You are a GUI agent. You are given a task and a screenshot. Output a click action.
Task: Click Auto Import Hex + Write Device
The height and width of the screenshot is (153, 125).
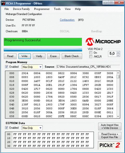coord(110,126)
